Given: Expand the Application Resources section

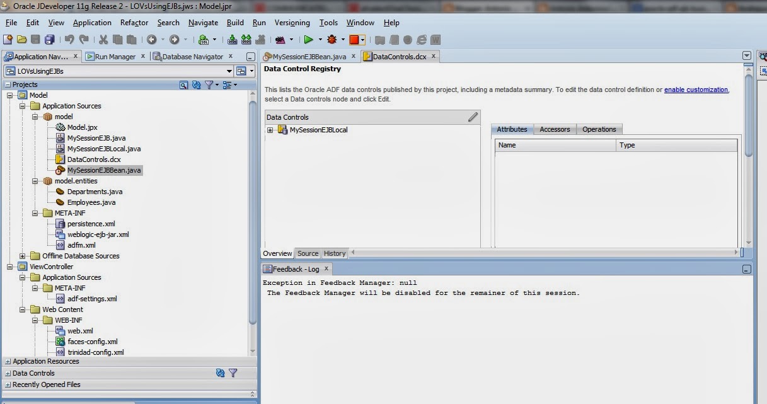Looking at the screenshot, I should click(x=8, y=362).
